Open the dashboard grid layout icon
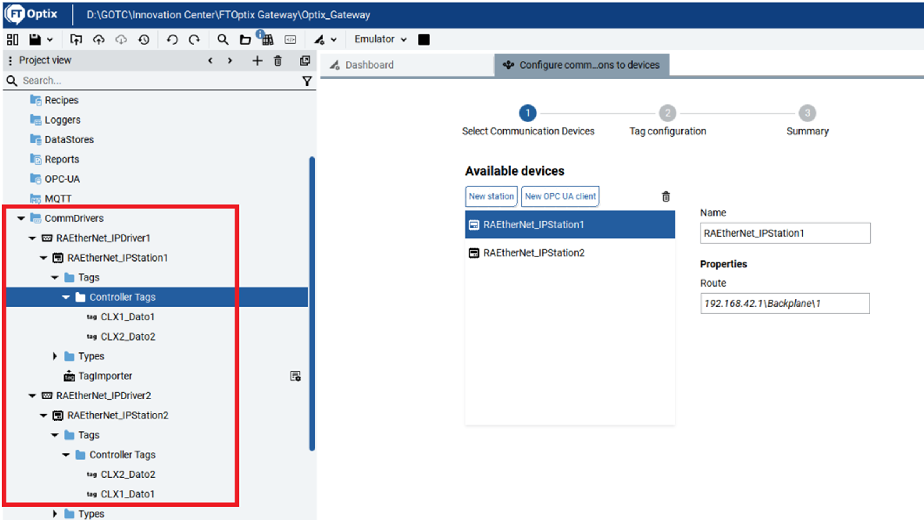Viewport: 924px width, 520px height. (x=12, y=39)
